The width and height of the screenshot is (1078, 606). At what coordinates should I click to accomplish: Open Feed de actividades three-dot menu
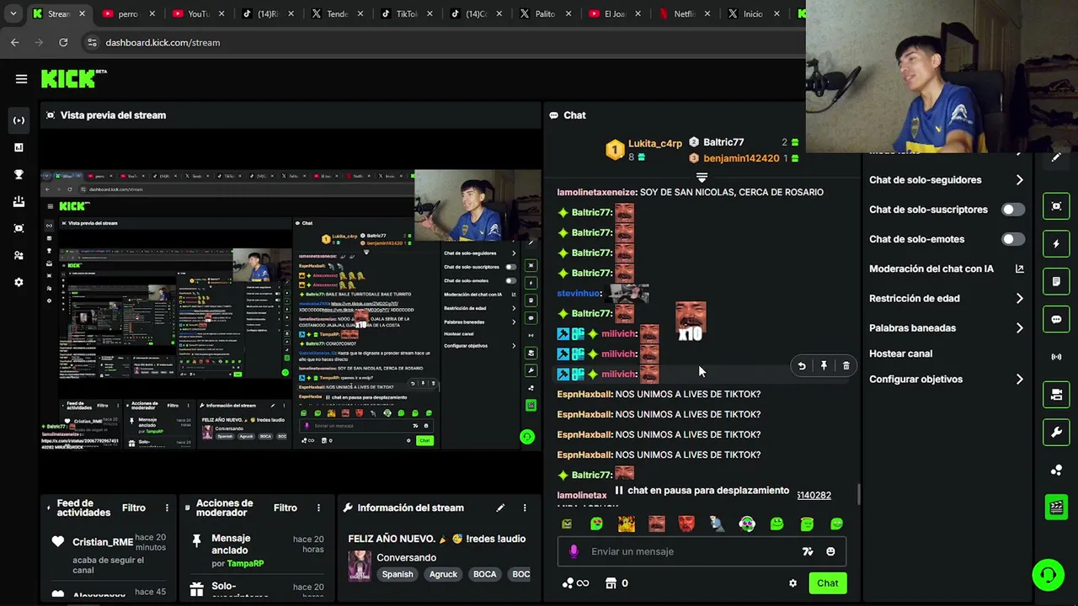[167, 508]
